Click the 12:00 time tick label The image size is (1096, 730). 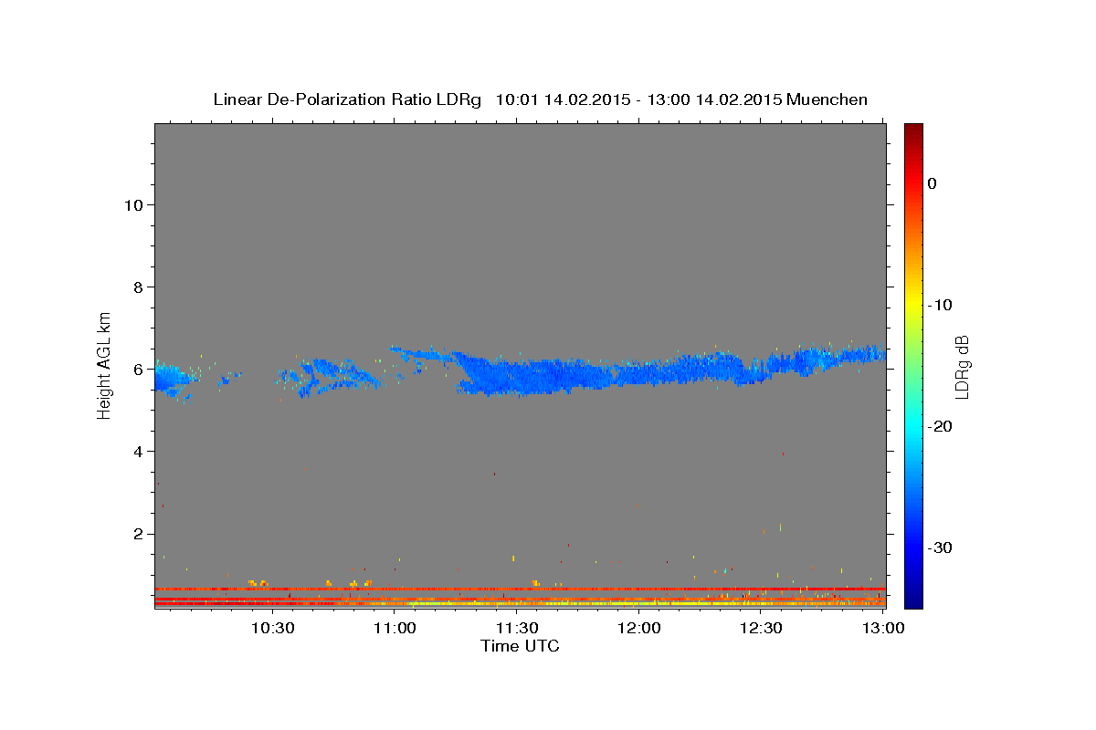639,628
